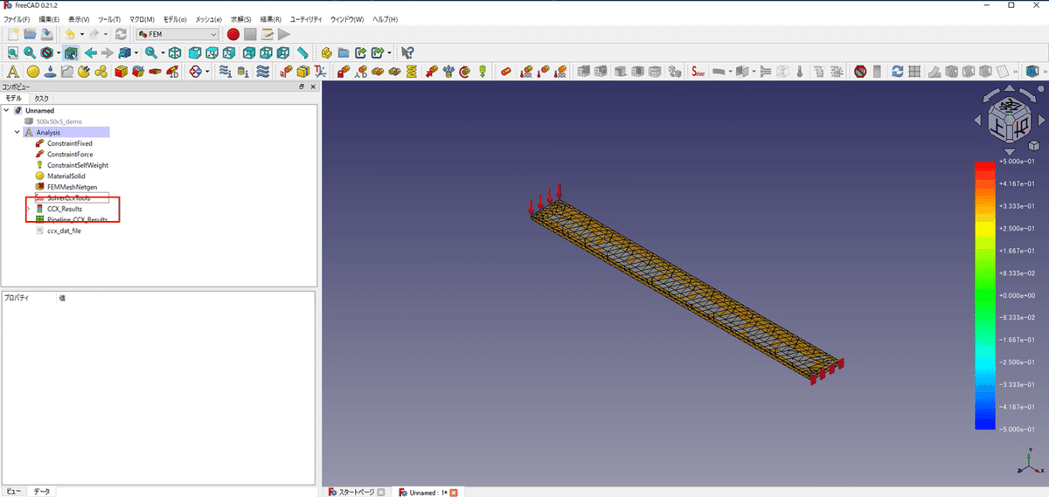Create a new document with the toolbar icon
This screenshot has height=497, width=1049.
(12, 34)
